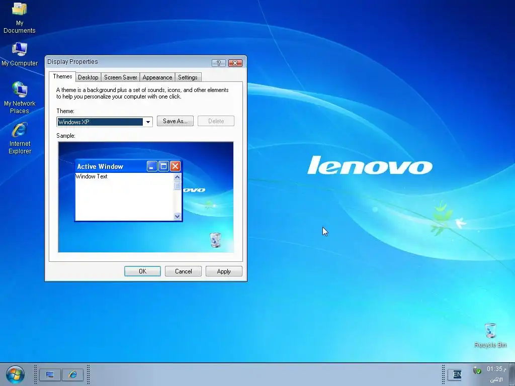Open the Start menu orb
The height and width of the screenshot is (386, 515).
(15, 374)
